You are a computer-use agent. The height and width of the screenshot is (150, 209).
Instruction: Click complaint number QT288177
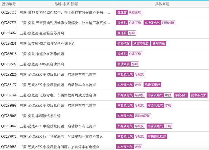point(9,85)
